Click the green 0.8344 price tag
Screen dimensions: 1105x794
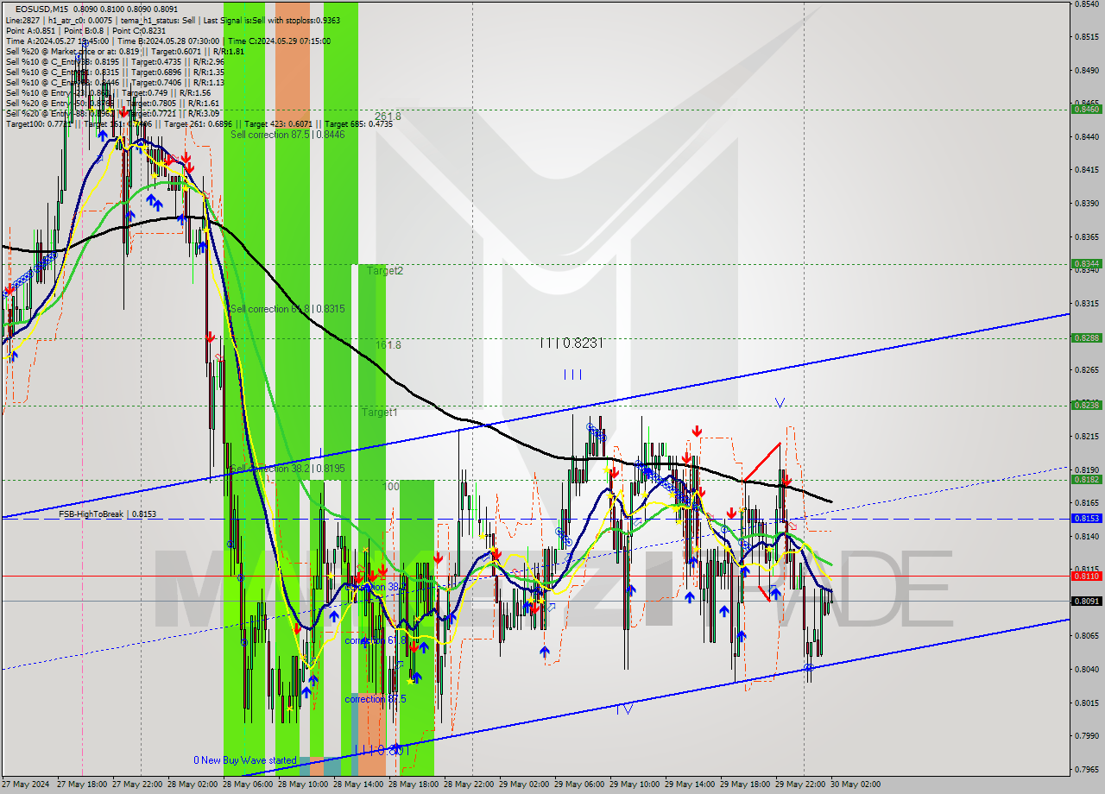(1086, 264)
